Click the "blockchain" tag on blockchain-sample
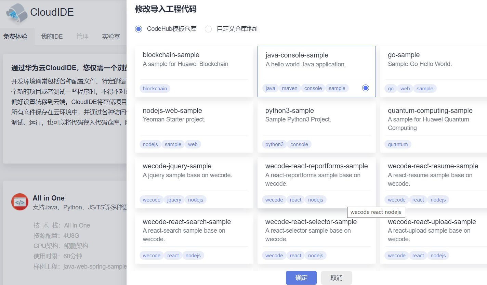 click(x=155, y=89)
